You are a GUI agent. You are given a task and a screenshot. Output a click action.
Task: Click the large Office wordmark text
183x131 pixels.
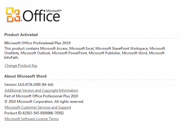41,16
